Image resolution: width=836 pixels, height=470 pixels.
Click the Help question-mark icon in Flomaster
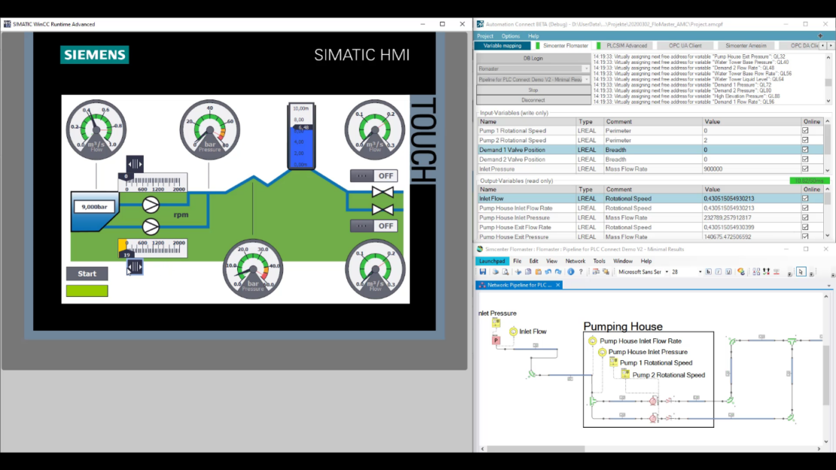click(x=581, y=270)
